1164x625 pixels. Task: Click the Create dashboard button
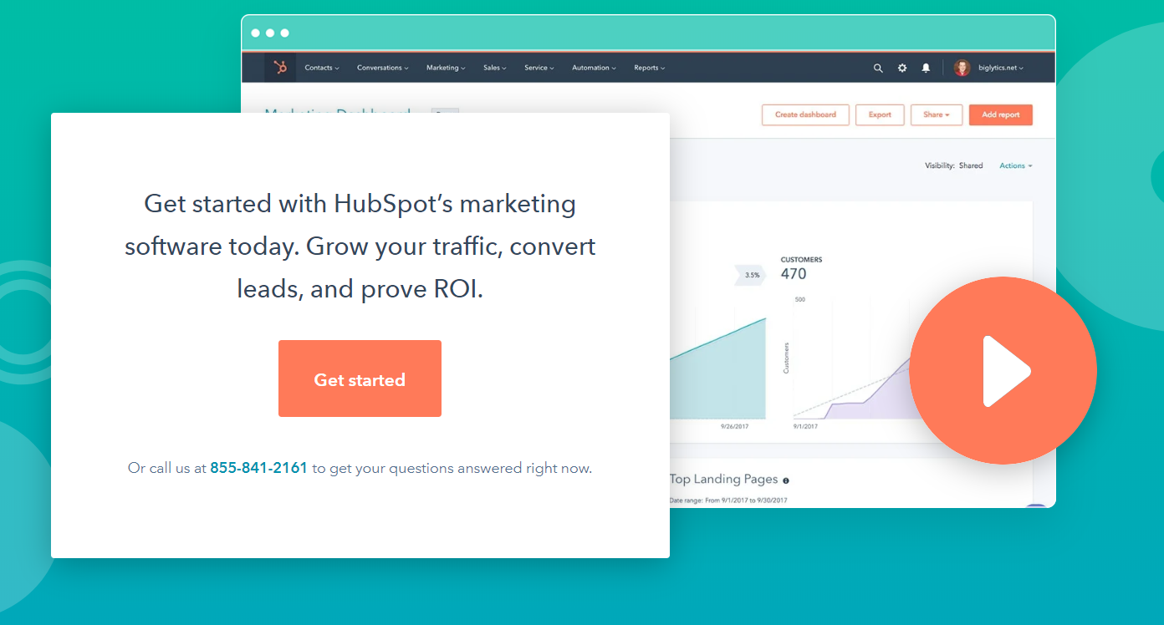(x=804, y=114)
